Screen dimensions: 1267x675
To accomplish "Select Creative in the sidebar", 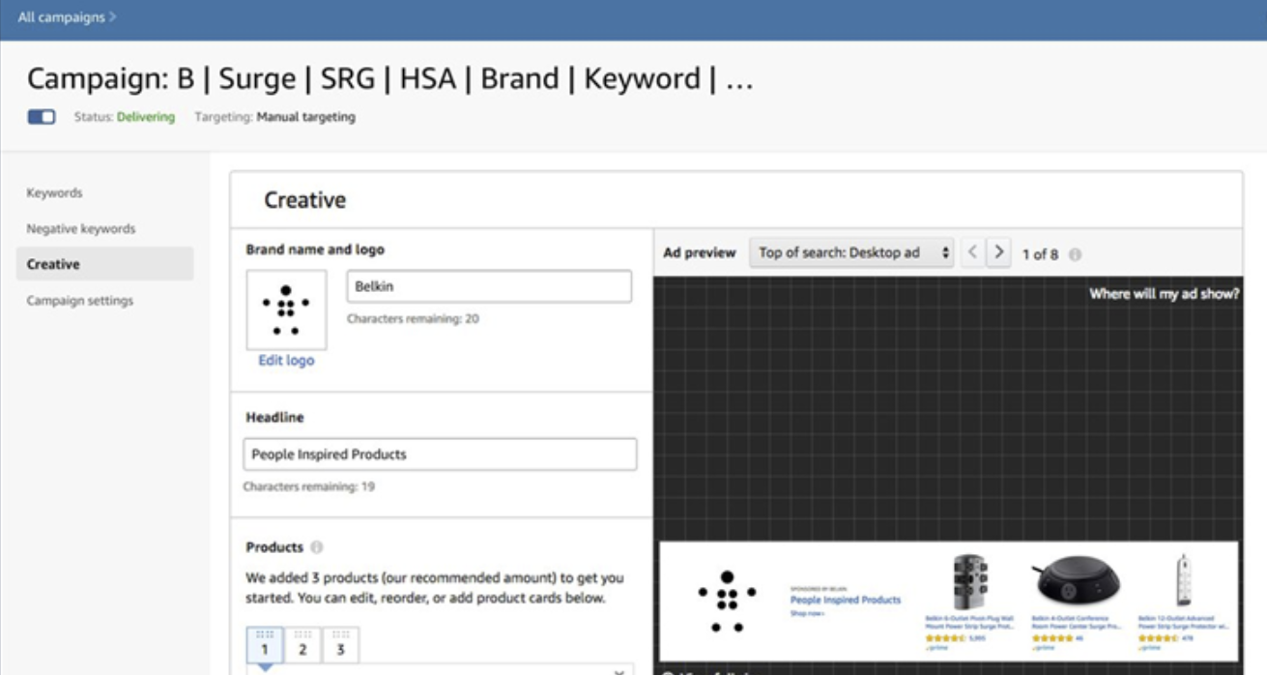I will pos(104,264).
